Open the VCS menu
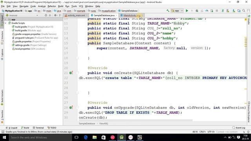The height and width of the screenshot is (141, 251). 81,6
